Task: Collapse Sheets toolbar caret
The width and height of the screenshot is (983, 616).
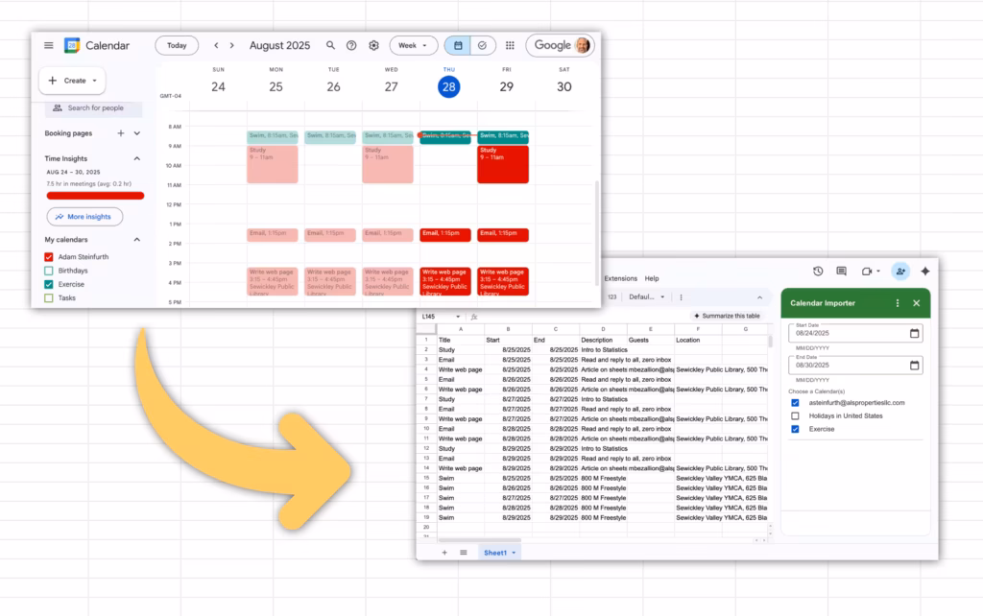Action: [760, 297]
